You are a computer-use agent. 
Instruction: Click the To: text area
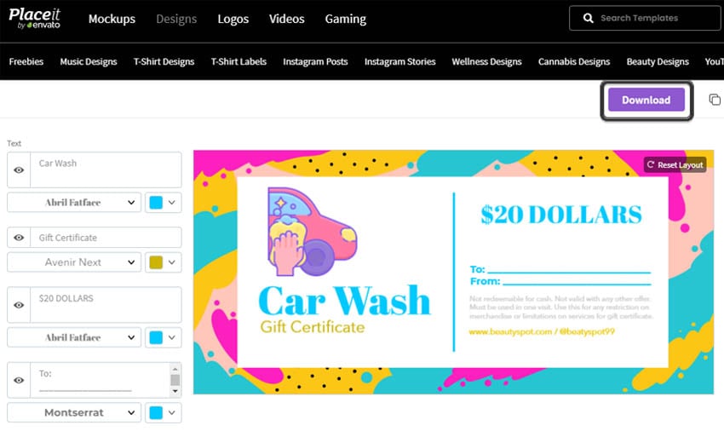coord(101,380)
